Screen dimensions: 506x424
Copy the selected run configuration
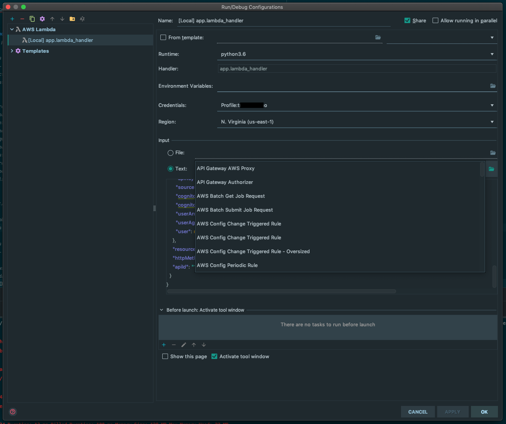(32, 19)
